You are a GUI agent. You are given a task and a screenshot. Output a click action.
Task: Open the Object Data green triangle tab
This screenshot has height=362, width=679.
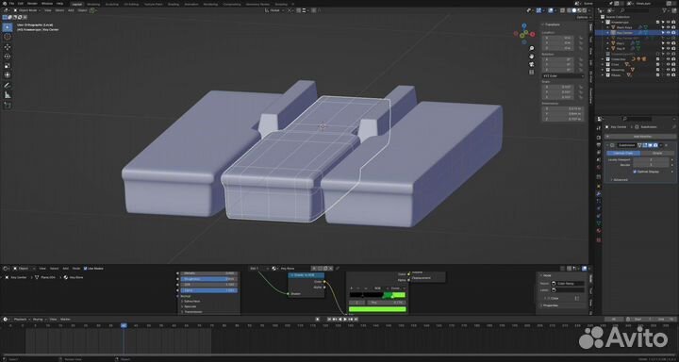click(599, 223)
